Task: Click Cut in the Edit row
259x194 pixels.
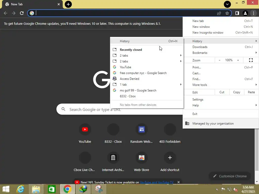Action: (x=222, y=92)
